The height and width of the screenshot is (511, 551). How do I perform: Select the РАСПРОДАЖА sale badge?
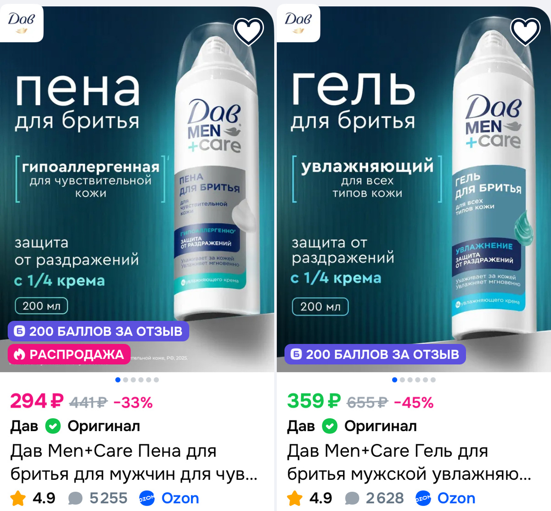point(69,354)
